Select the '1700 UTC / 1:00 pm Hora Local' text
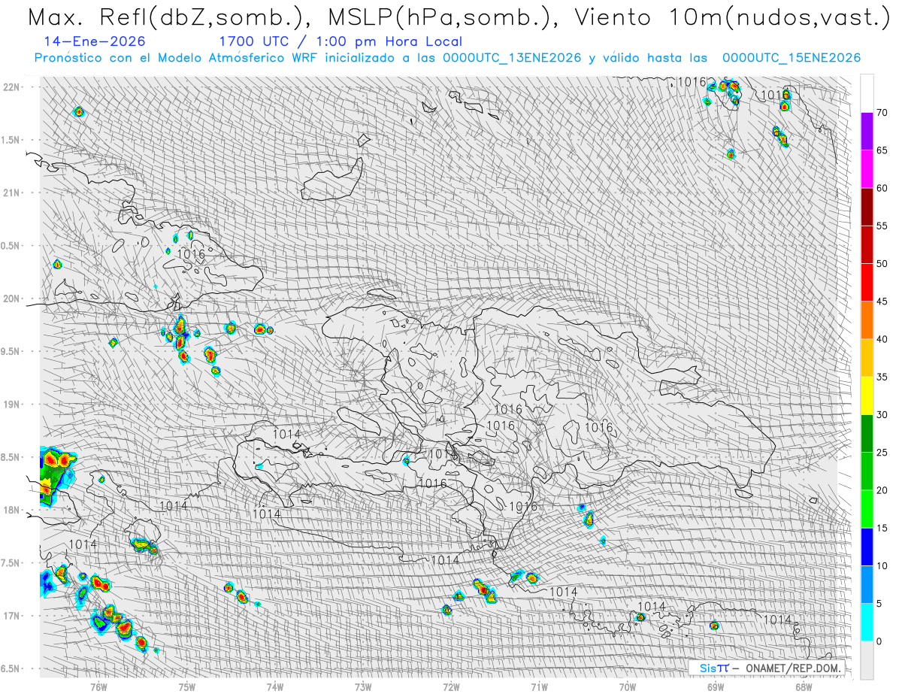The width and height of the screenshot is (902, 697). [341, 41]
